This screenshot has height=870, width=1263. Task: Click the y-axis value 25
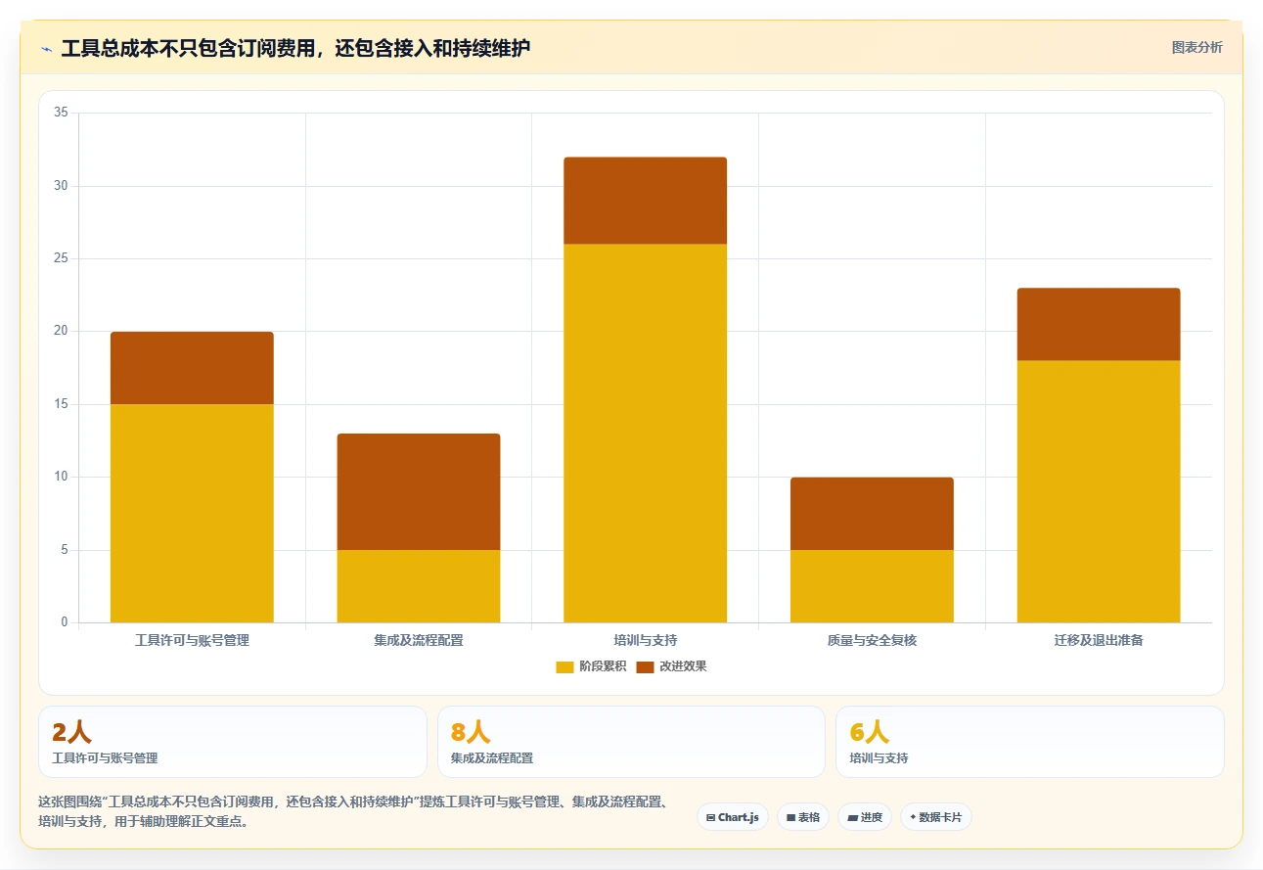[x=61, y=258]
